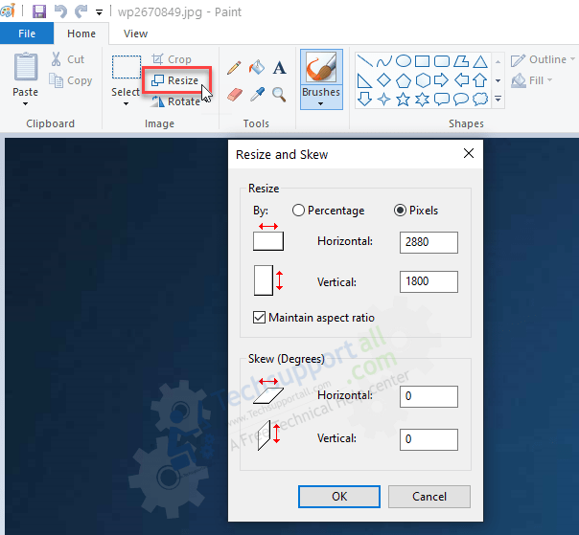Click the Save icon in title bar
579x535 pixels.
[39, 11]
